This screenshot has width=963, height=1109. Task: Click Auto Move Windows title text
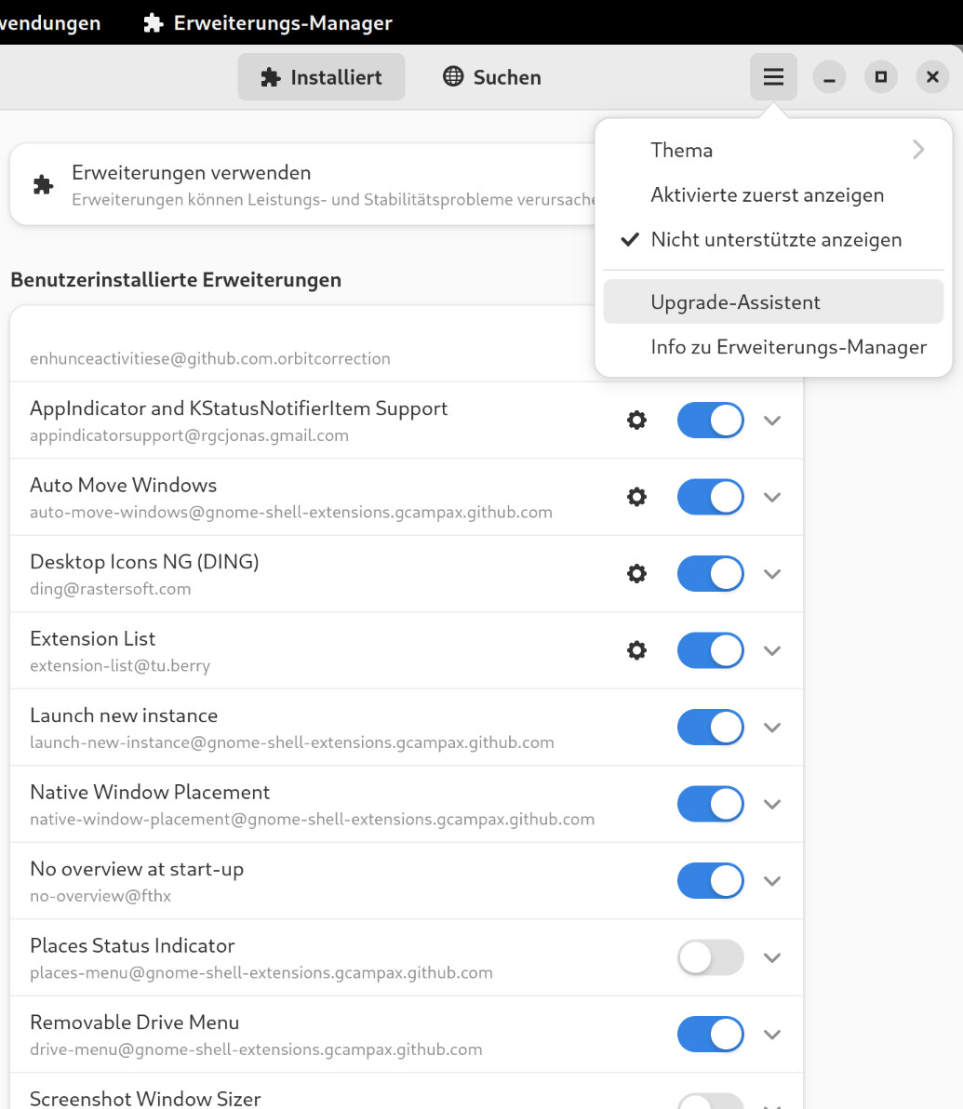tap(123, 486)
